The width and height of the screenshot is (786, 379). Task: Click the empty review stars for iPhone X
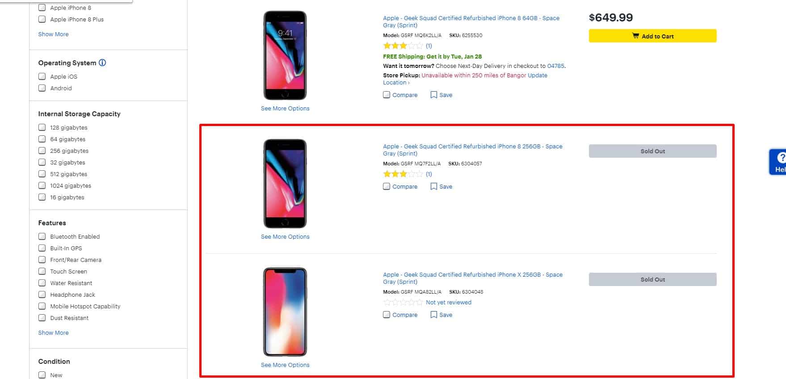(403, 303)
